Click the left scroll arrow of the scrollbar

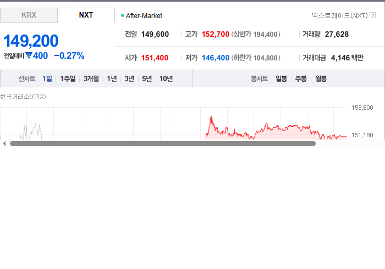pyautogui.click(x=4, y=144)
